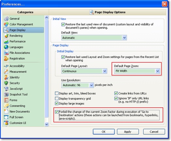Click the New Documents page icon
This screenshot has width=171, height=141.
[6, 111]
